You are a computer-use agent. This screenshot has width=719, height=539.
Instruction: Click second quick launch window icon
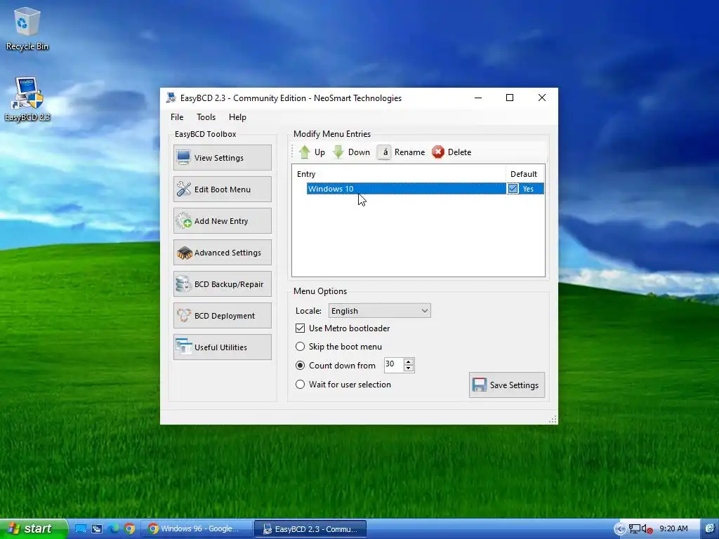(97, 528)
